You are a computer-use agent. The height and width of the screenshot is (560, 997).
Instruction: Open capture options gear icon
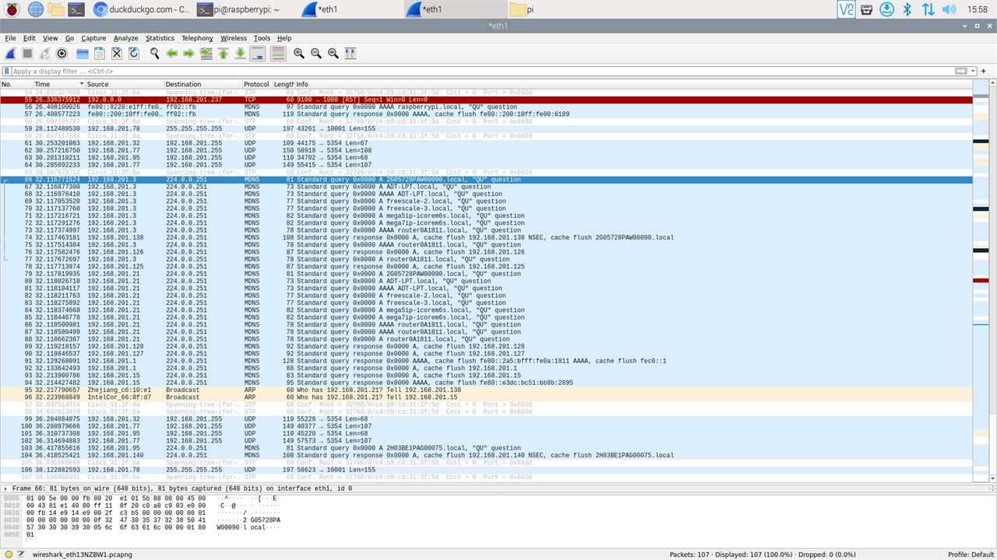pos(62,54)
